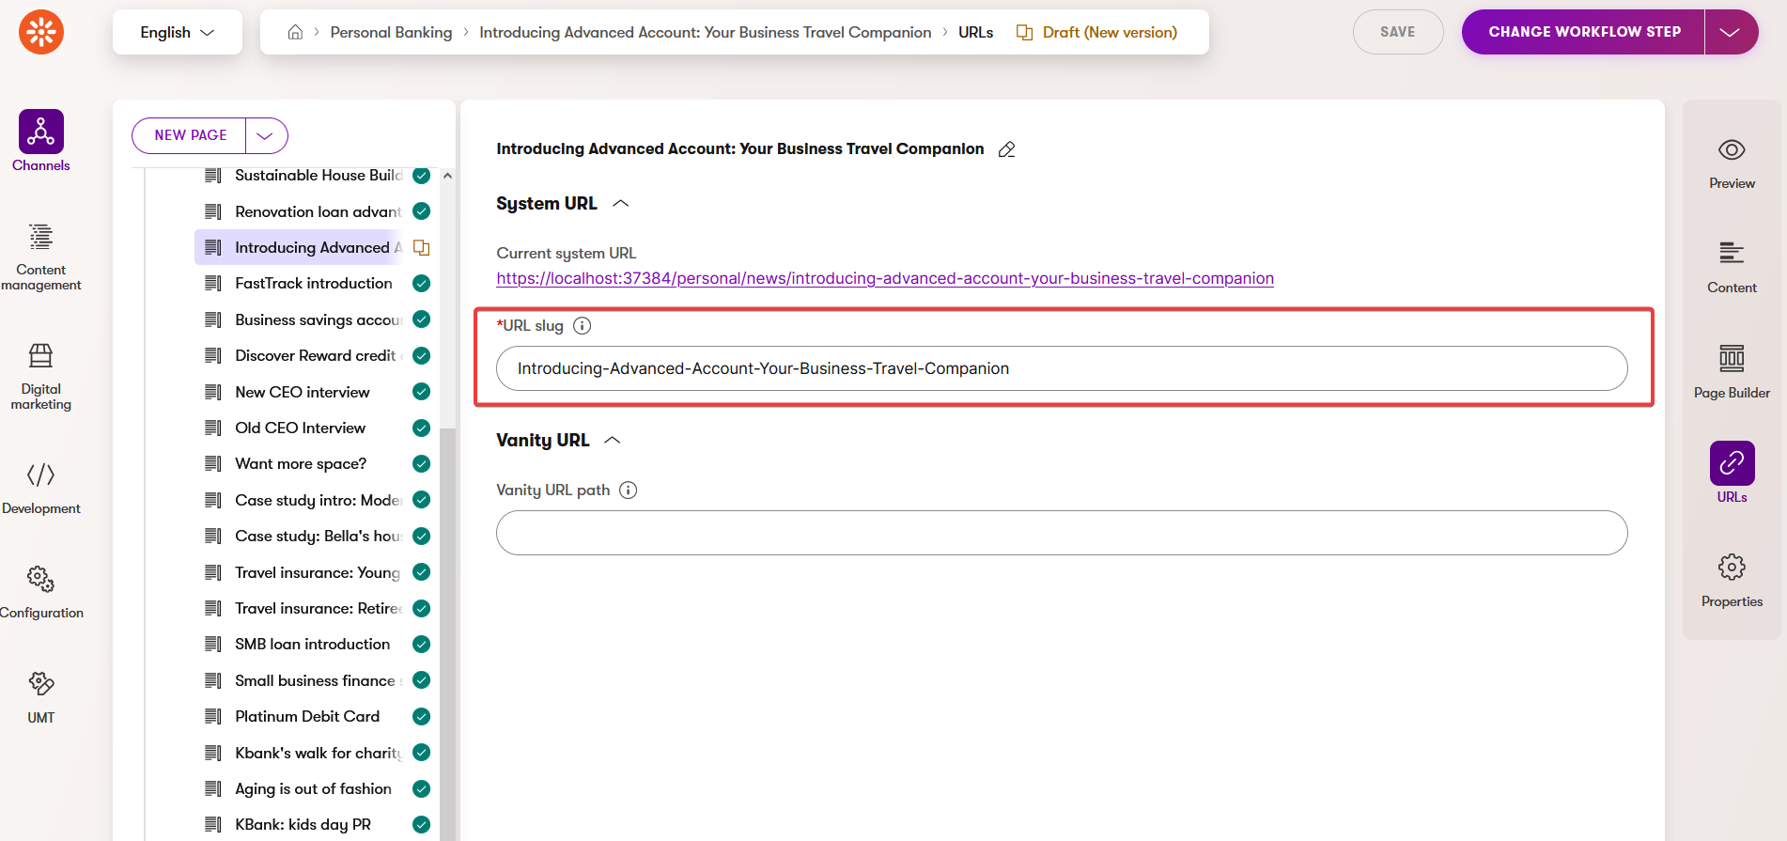
Task: Show info tooltip for Vanity URL path
Action: click(628, 491)
